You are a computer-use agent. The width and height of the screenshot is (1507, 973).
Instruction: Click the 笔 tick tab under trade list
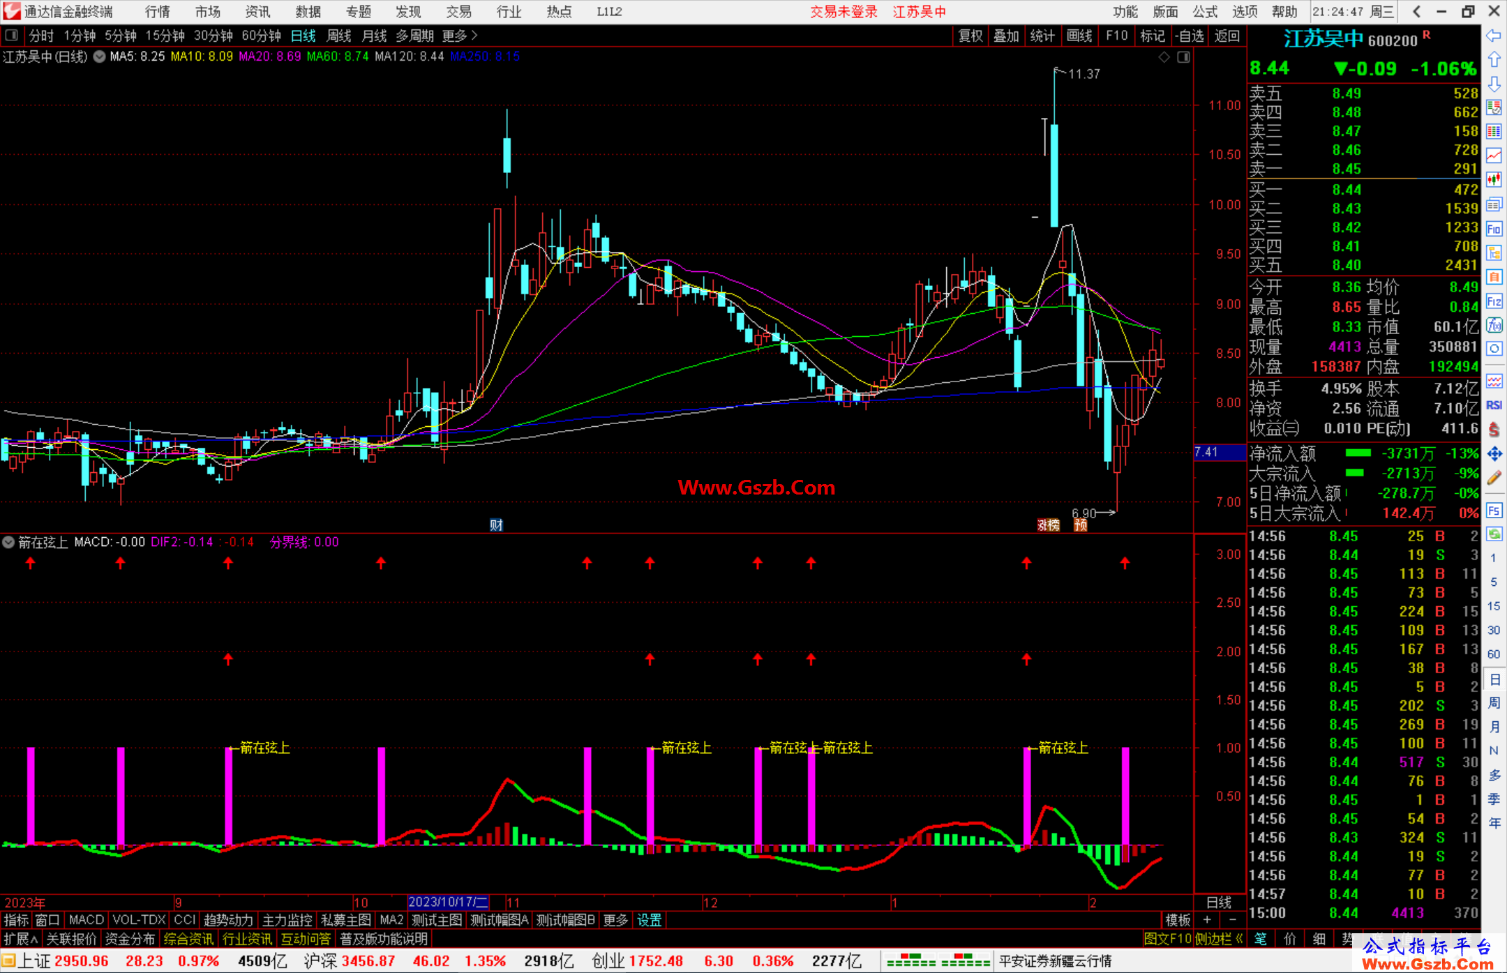pos(1261,939)
